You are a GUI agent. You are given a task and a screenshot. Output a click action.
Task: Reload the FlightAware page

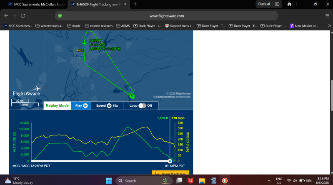click(23, 16)
